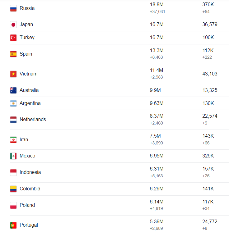Open the Colombia row label

(30, 189)
